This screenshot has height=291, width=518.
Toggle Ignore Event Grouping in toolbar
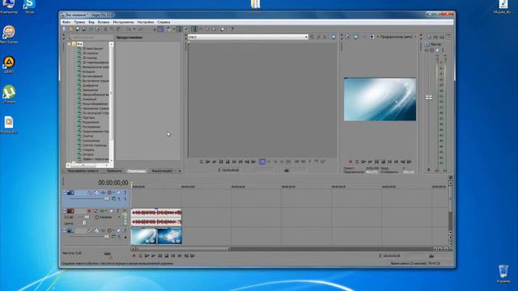[x=185, y=29]
